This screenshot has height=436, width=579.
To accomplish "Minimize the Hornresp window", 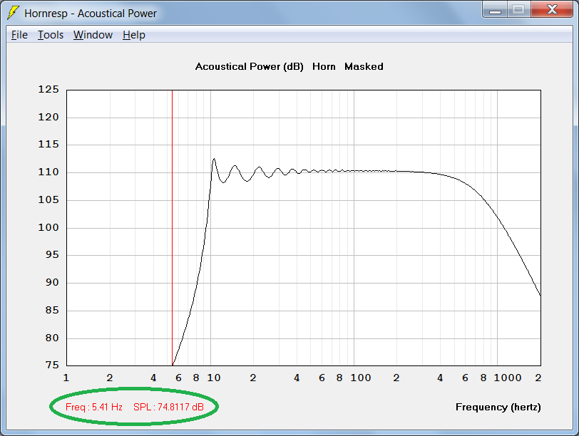I will 495,10.
